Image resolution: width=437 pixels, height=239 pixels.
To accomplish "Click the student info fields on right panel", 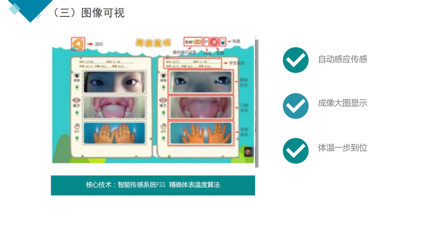I will click(193, 64).
